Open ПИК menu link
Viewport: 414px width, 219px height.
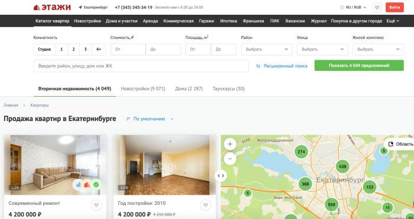point(274,21)
